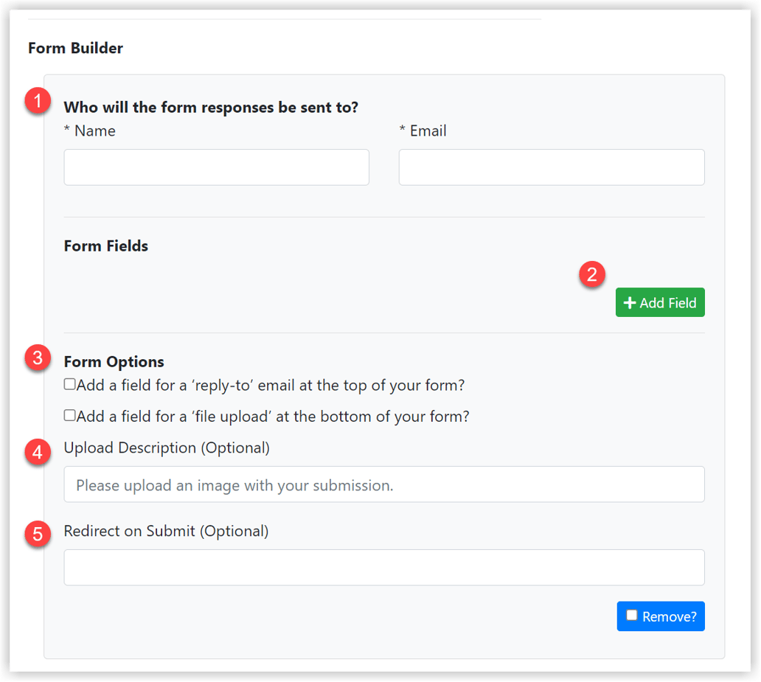Click the 'Who will the form responses be sent to?' heading
The image size is (761, 682).
pos(210,107)
